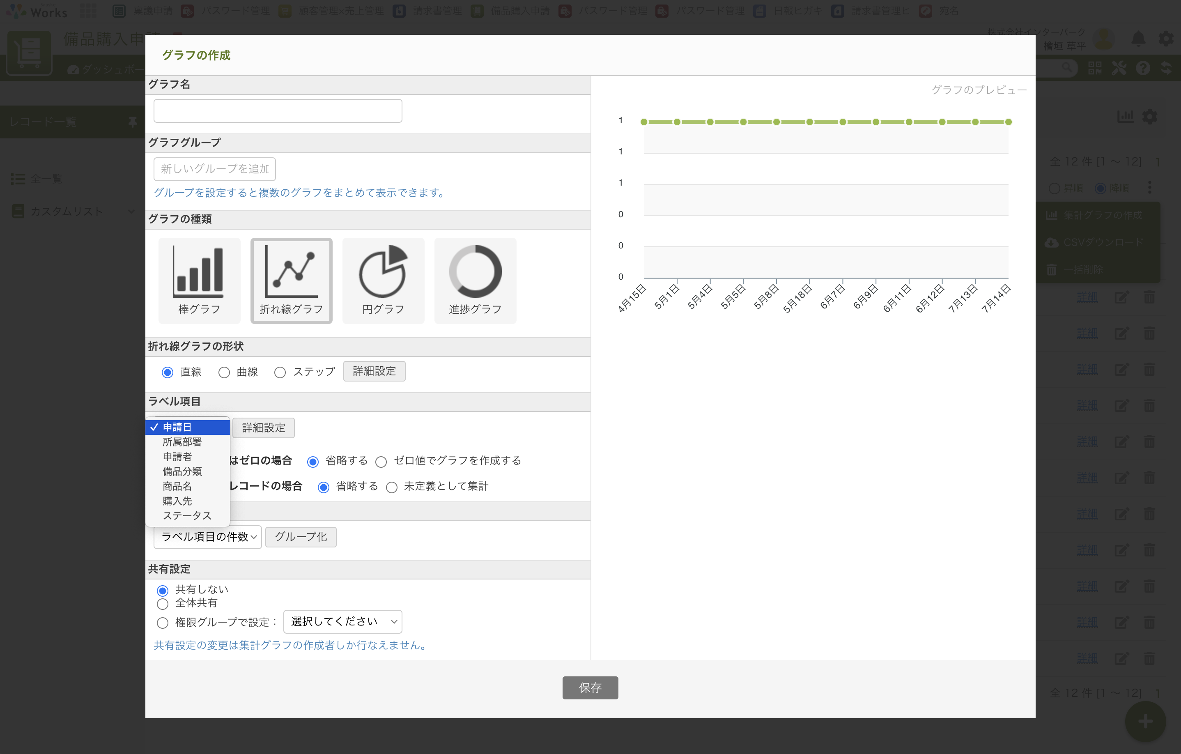Click the chart icon above record list
This screenshot has height=754, width=1181.
coord(1125,116)
